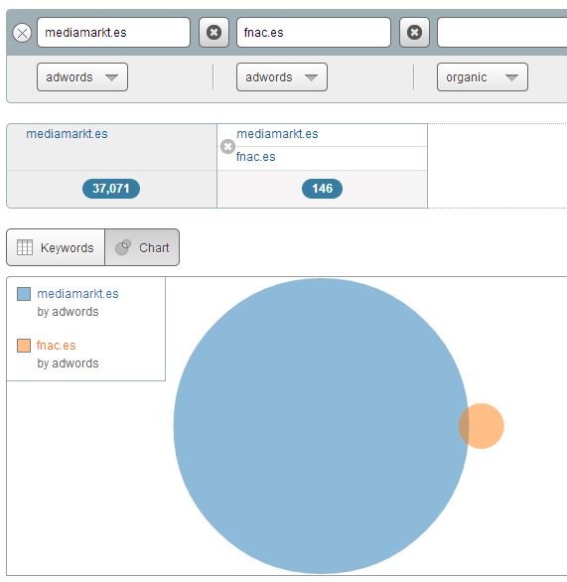This screenshot has width=567, height=582.
Task: Open first adwords dropdown under mediamarkt.es
Action: click(x=82, y=77)
